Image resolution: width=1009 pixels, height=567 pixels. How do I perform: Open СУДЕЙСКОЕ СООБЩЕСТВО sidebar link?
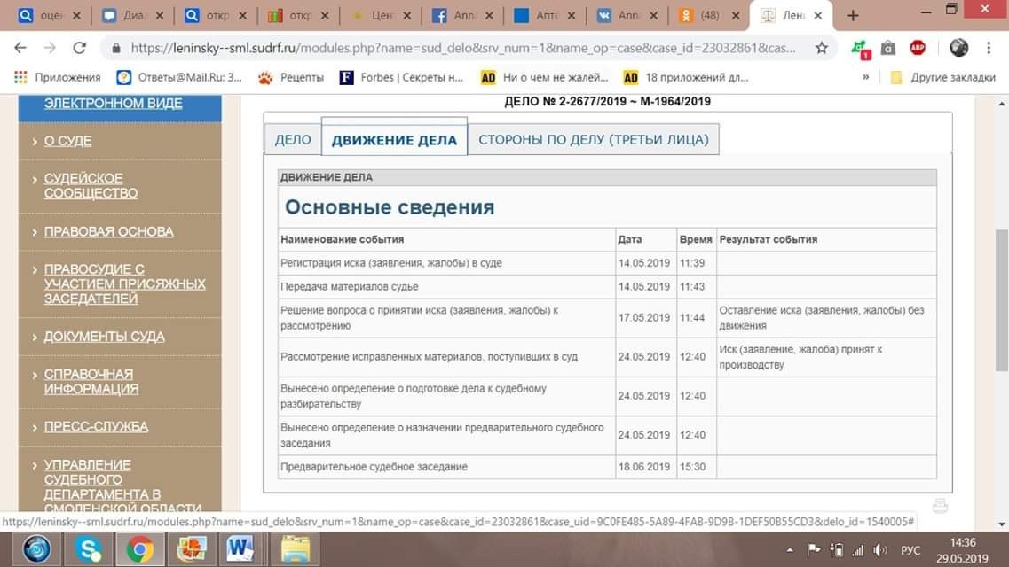point(91,185)
